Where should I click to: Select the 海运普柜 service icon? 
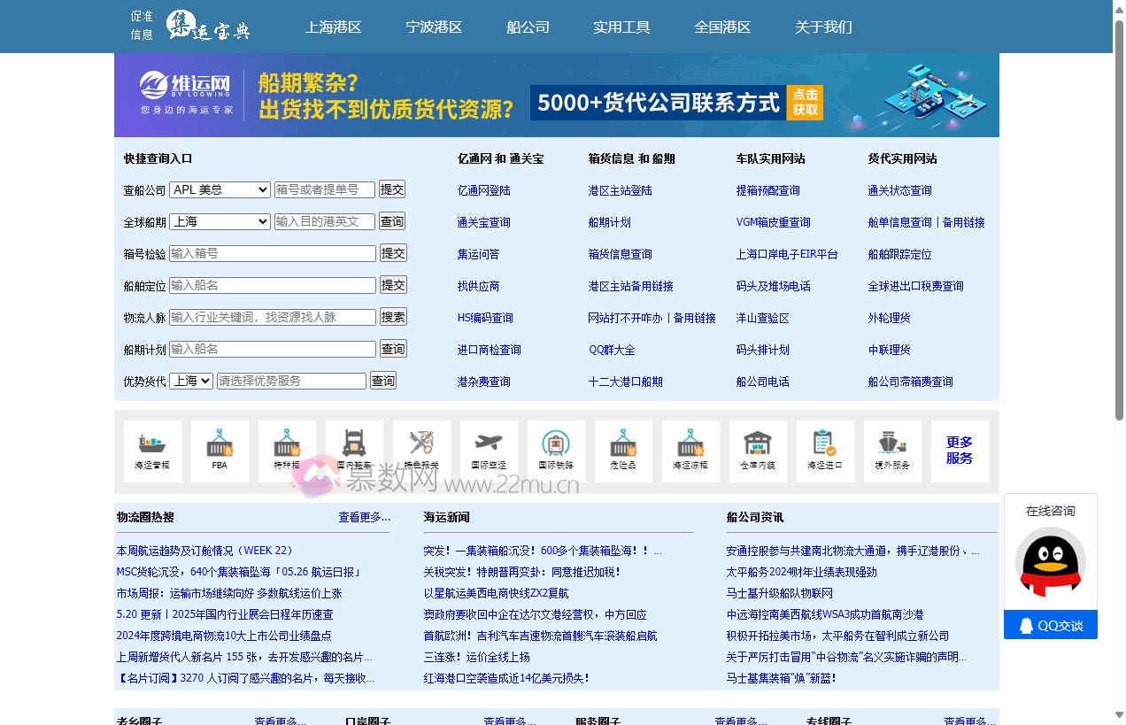[151, 451]
